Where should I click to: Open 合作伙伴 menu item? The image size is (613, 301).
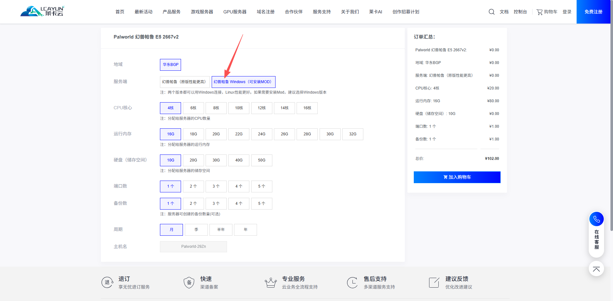[x=294, y=12]
